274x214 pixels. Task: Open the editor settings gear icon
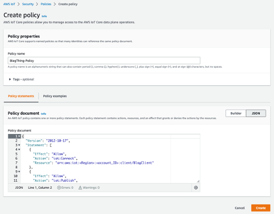[196, 188]
